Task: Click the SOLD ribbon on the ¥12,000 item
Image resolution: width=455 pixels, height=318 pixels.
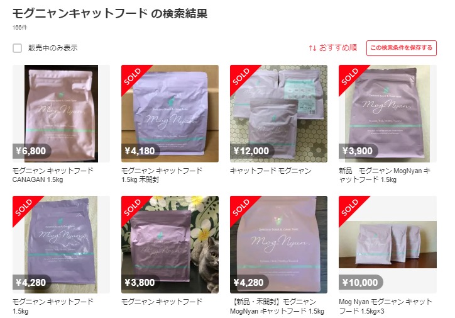Action: [242, 76]
